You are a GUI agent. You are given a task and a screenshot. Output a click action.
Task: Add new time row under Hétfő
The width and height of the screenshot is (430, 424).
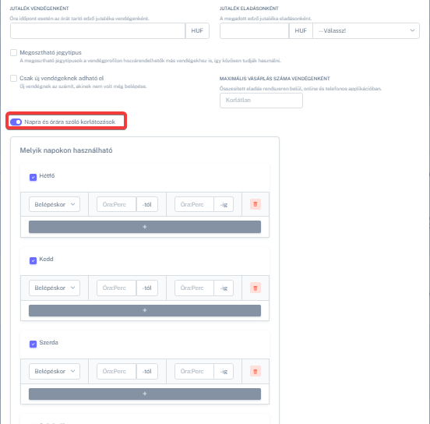pos(145,227)
